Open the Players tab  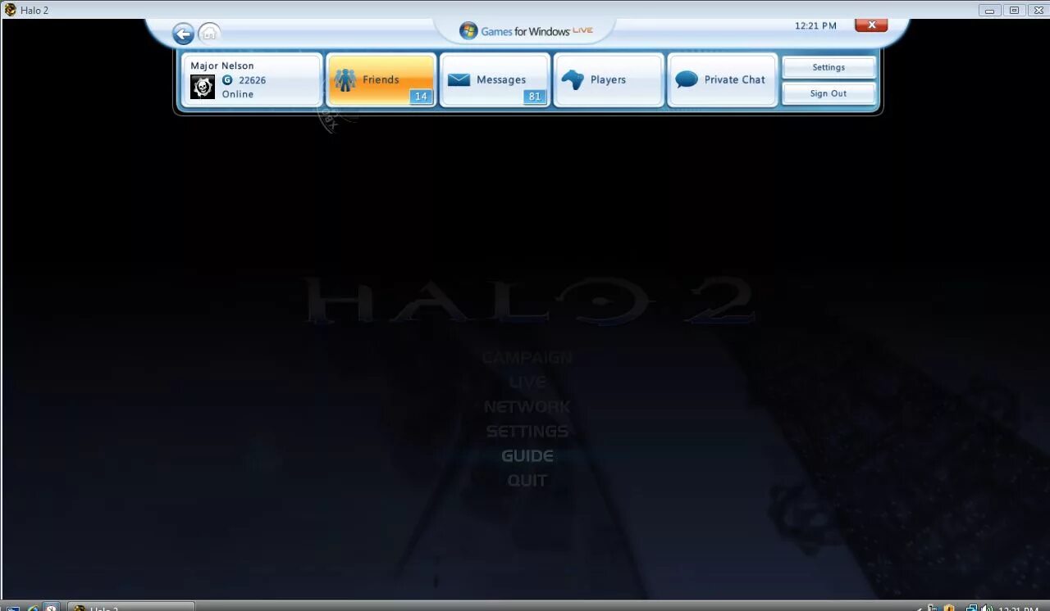point(609,79)
